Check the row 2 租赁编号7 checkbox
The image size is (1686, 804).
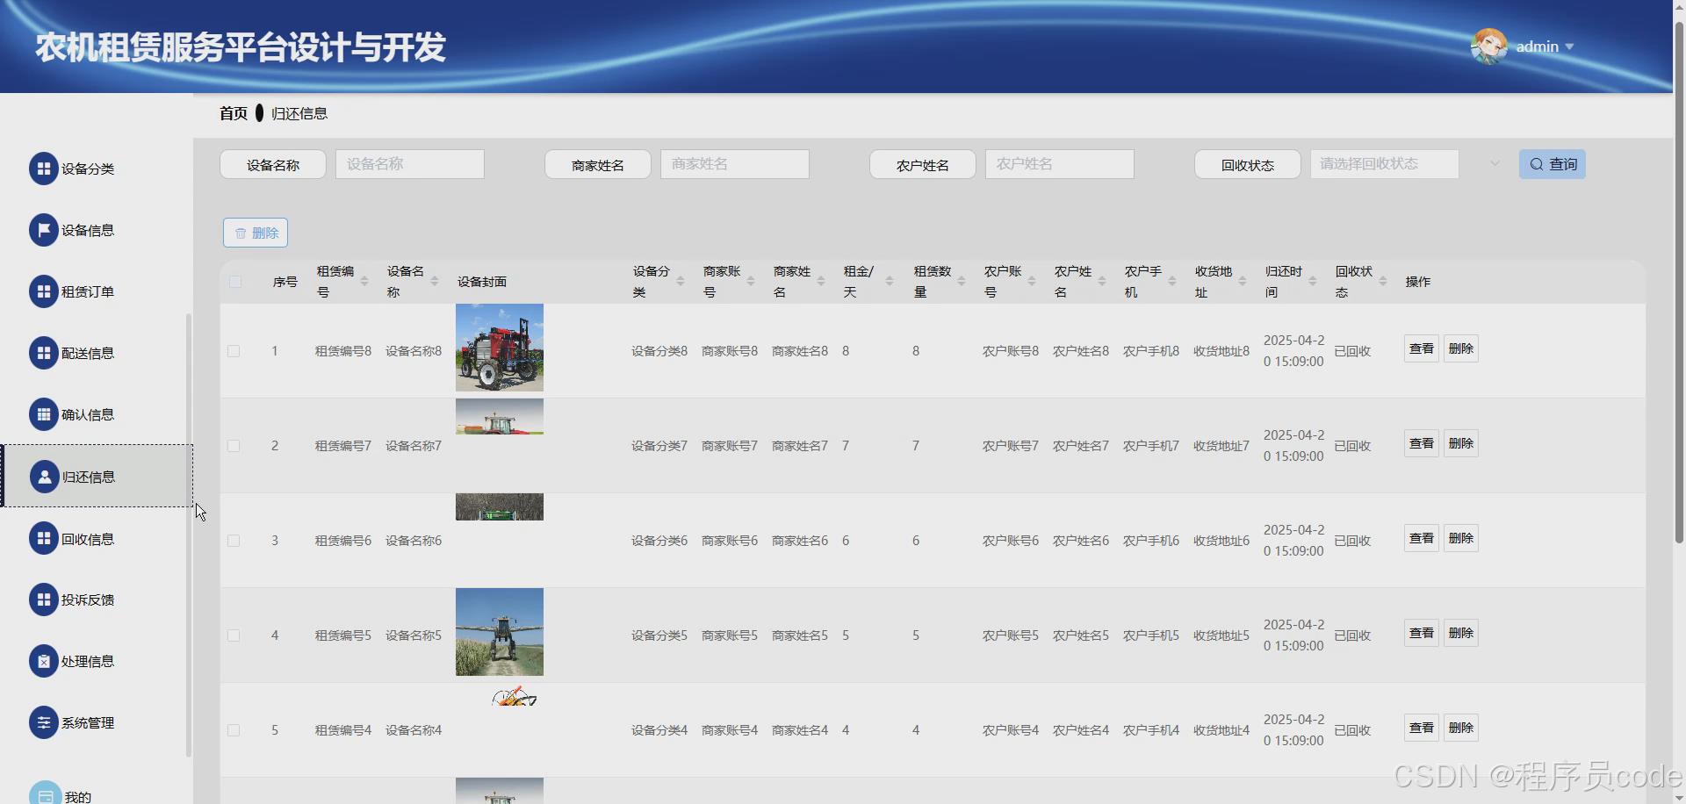coord(234,446)
